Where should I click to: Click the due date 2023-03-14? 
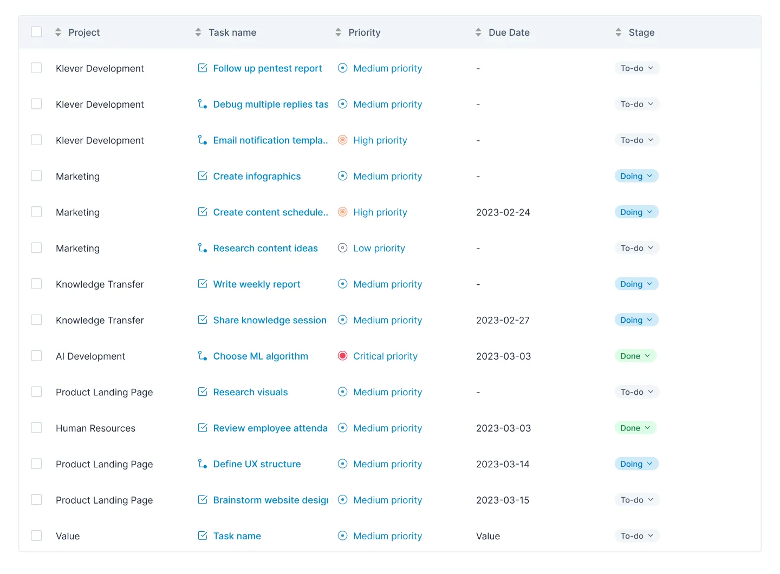(x=503, y=464)
